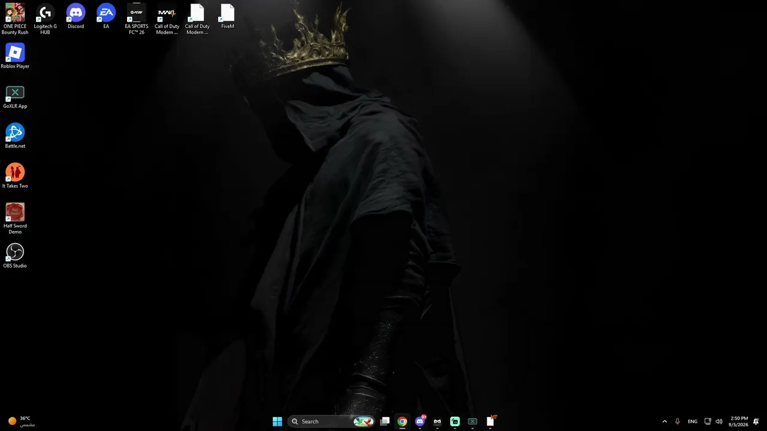Open the white document icon on the taskbar
The image size is (767, 431).
[x=490, y=421]
